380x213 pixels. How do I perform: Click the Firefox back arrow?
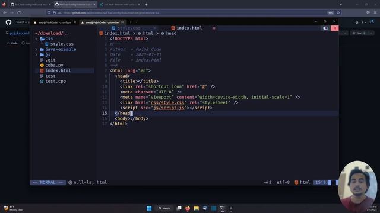(5, 12)
